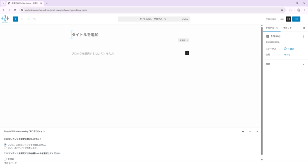The width and height of the screenshot is (308, 165).
Task: Select いいえ、このコンテンツを保護しません radio option
Action: (x=5, y=145)
